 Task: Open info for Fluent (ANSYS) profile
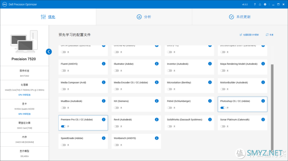104,64
